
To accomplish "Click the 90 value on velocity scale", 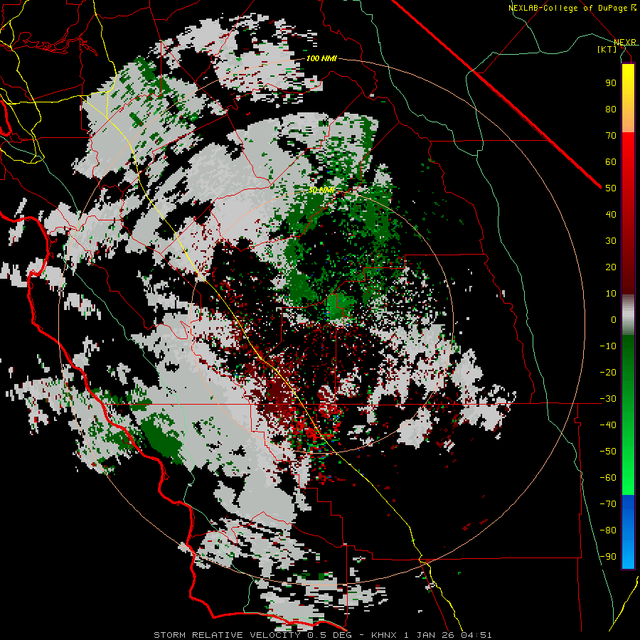I will click(611, 83).
